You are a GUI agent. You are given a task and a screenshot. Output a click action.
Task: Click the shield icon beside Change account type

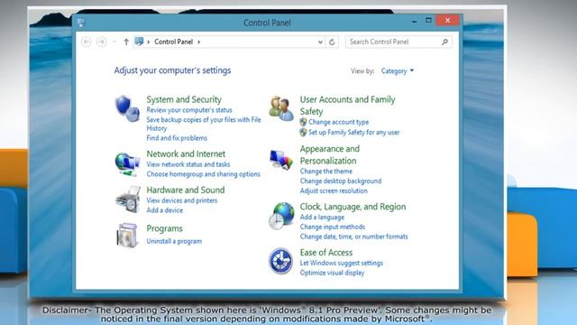[303, 122]
